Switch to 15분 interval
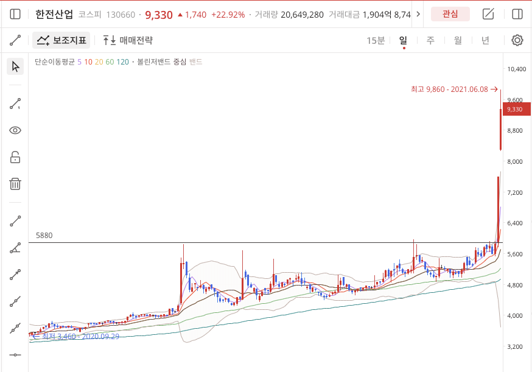 click(x=376, y=40)
